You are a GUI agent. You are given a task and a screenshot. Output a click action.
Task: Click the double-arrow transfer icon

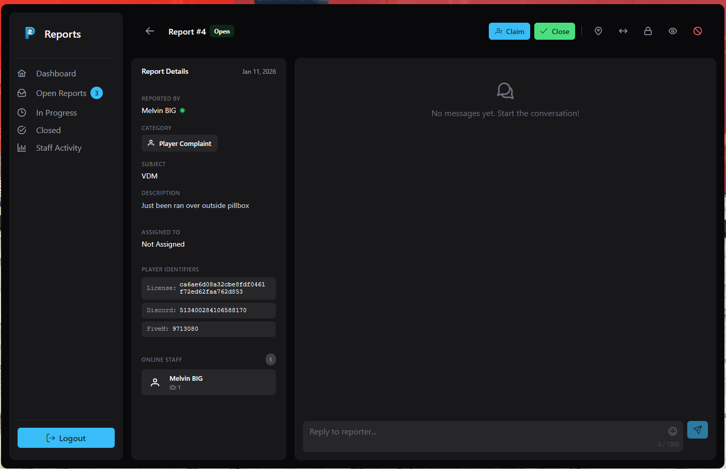point(623,31)
